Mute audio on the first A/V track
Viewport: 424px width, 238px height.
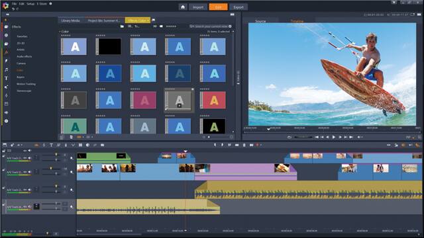30,158
